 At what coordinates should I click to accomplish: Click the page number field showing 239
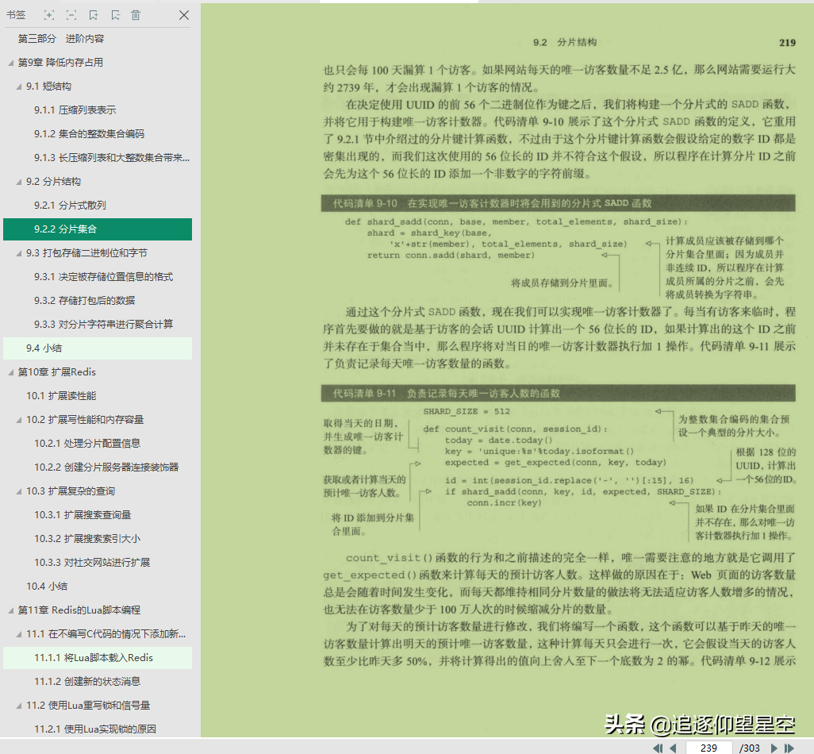(x=708, y=748)
